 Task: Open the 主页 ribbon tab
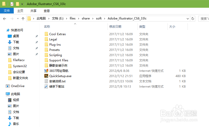coord(20,11)
